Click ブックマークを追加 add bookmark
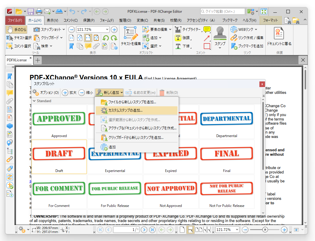 (x=247, y=46)
